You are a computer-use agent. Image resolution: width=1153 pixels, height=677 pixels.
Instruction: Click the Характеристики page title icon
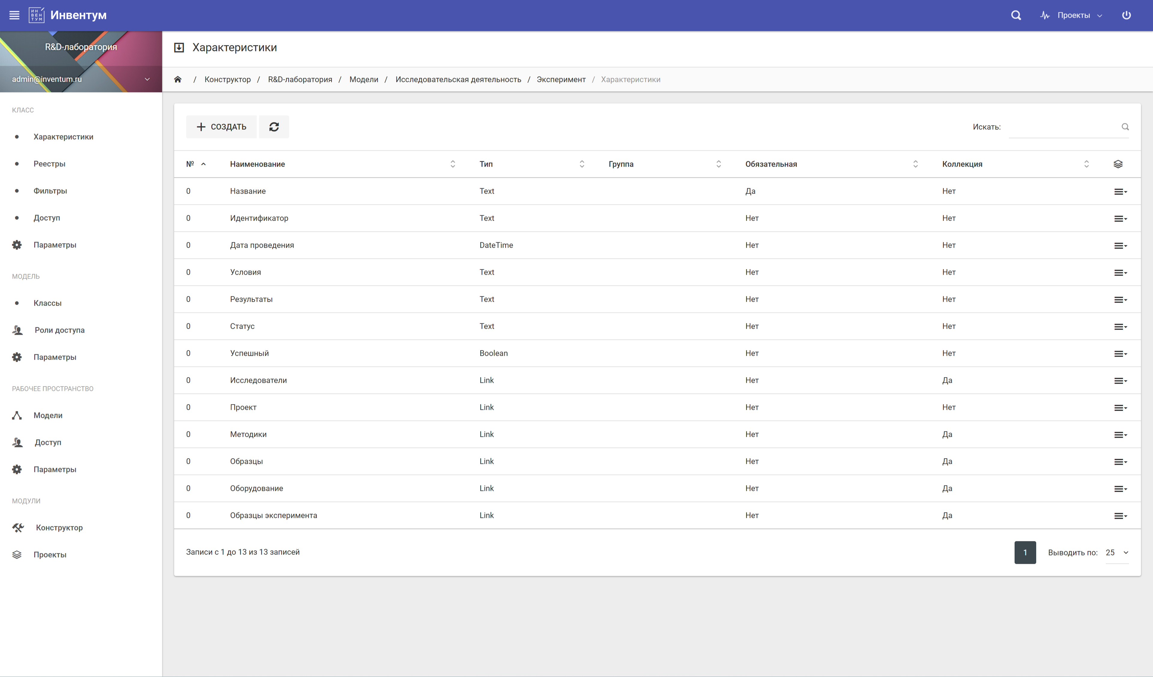(179, 47)
